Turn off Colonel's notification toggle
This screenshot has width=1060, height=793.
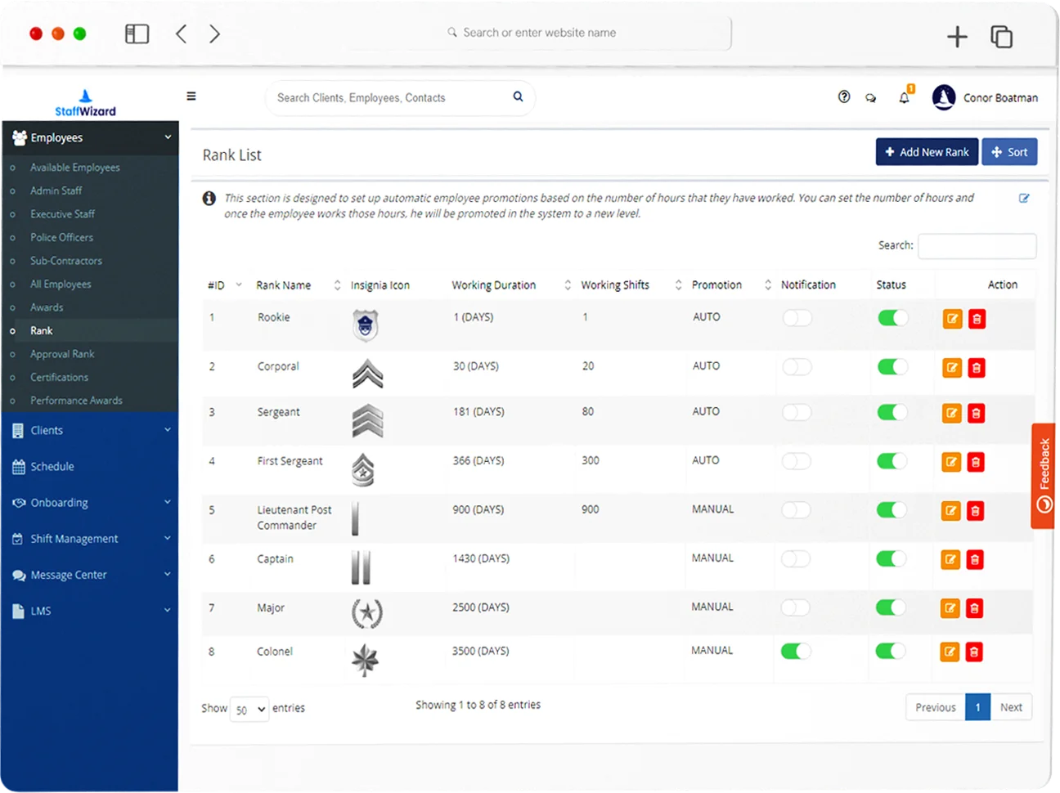796,652
